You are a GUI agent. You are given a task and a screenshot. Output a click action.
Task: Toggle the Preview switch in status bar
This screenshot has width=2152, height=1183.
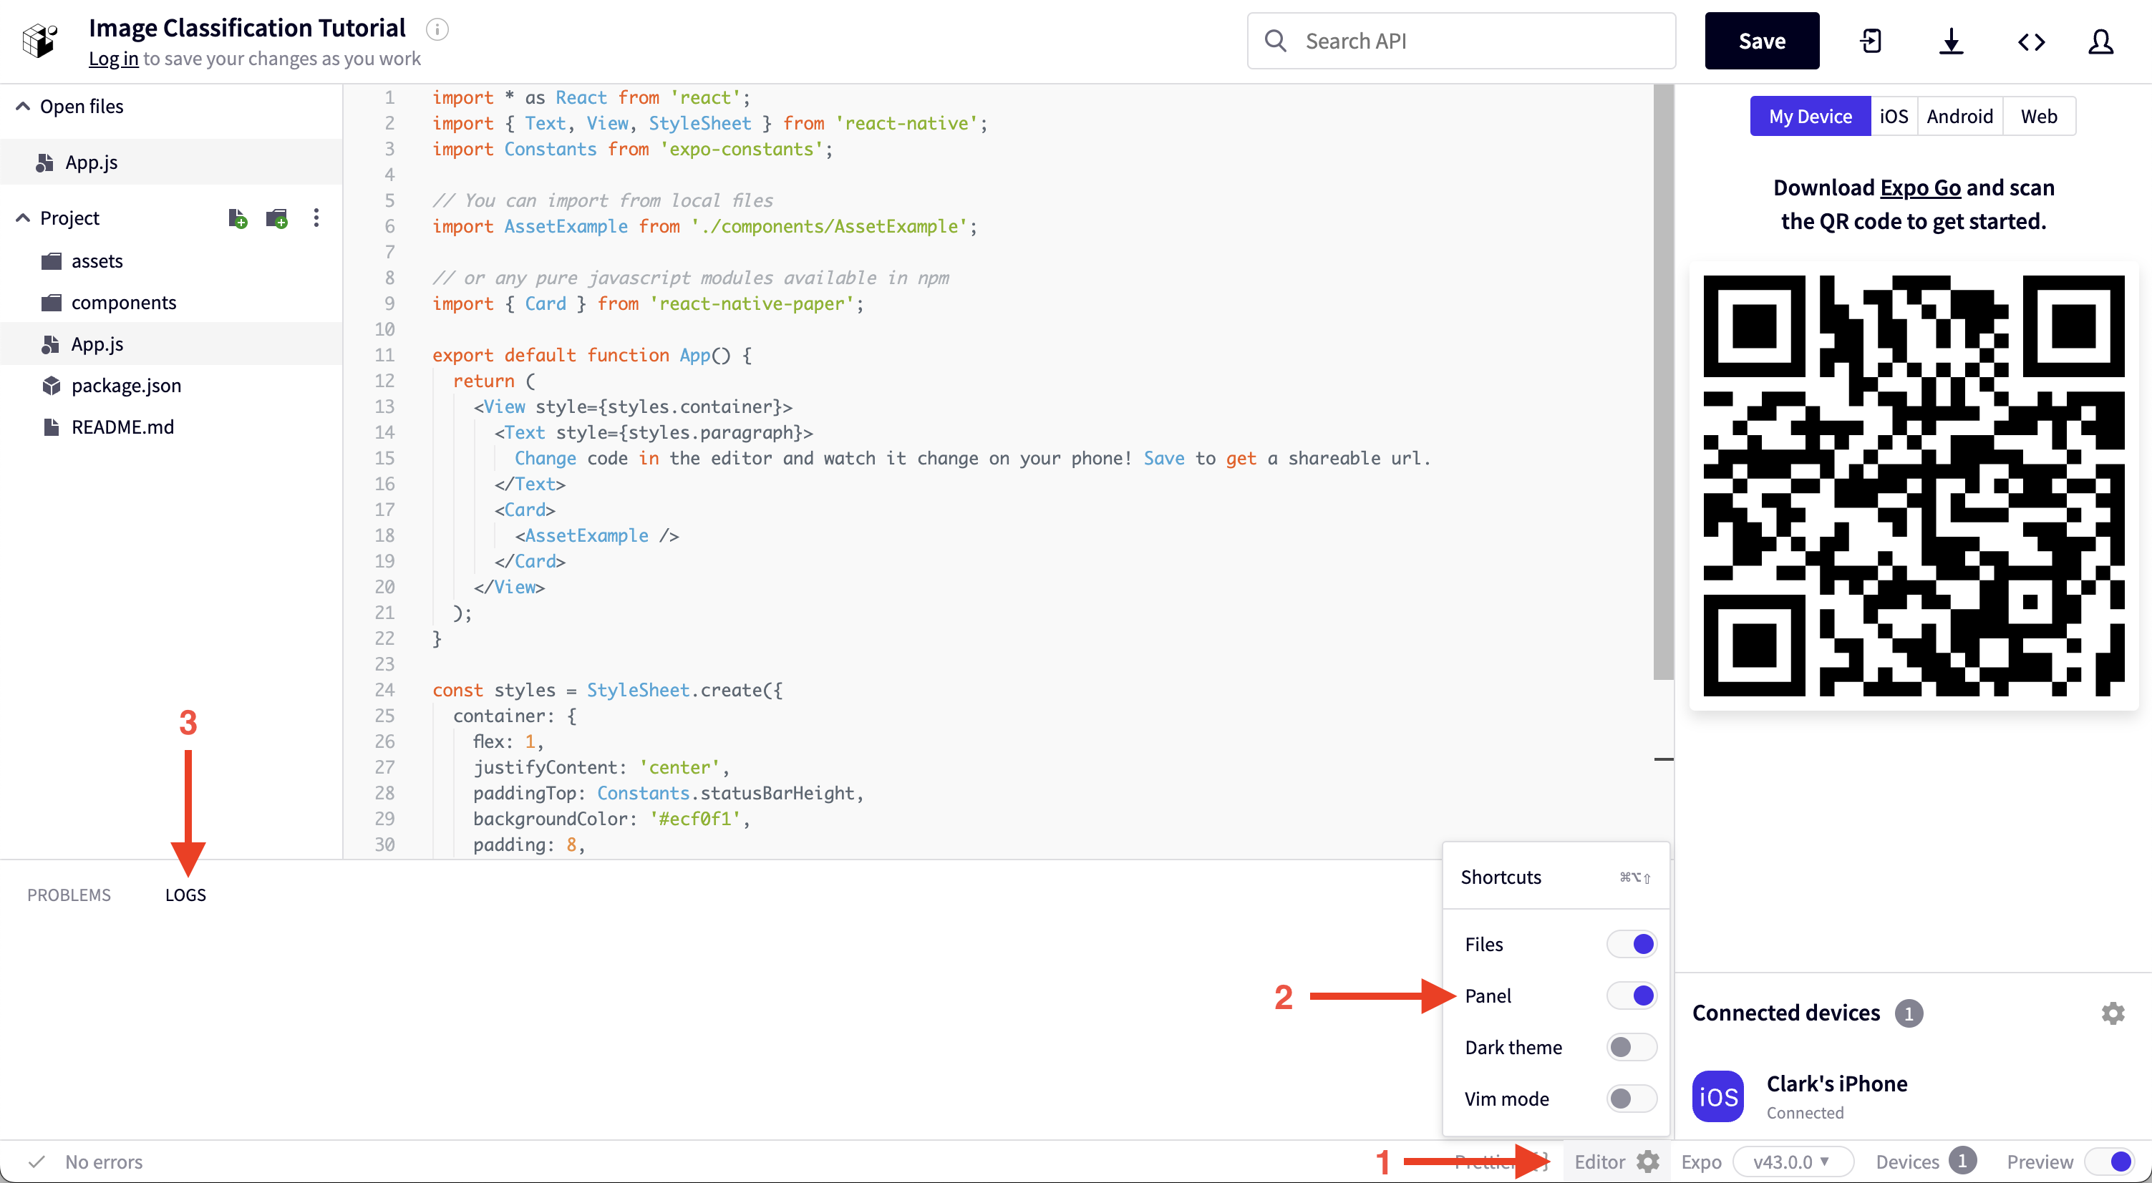coord(2109,1162)
